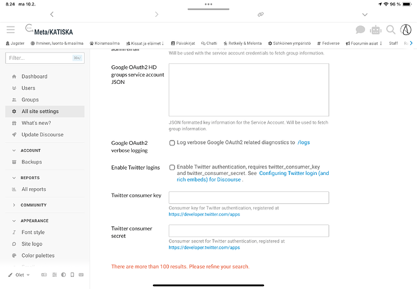Click the 'more than 100 results' warning text
Viewport: 417px width, 289px height.
coord(180,267)
